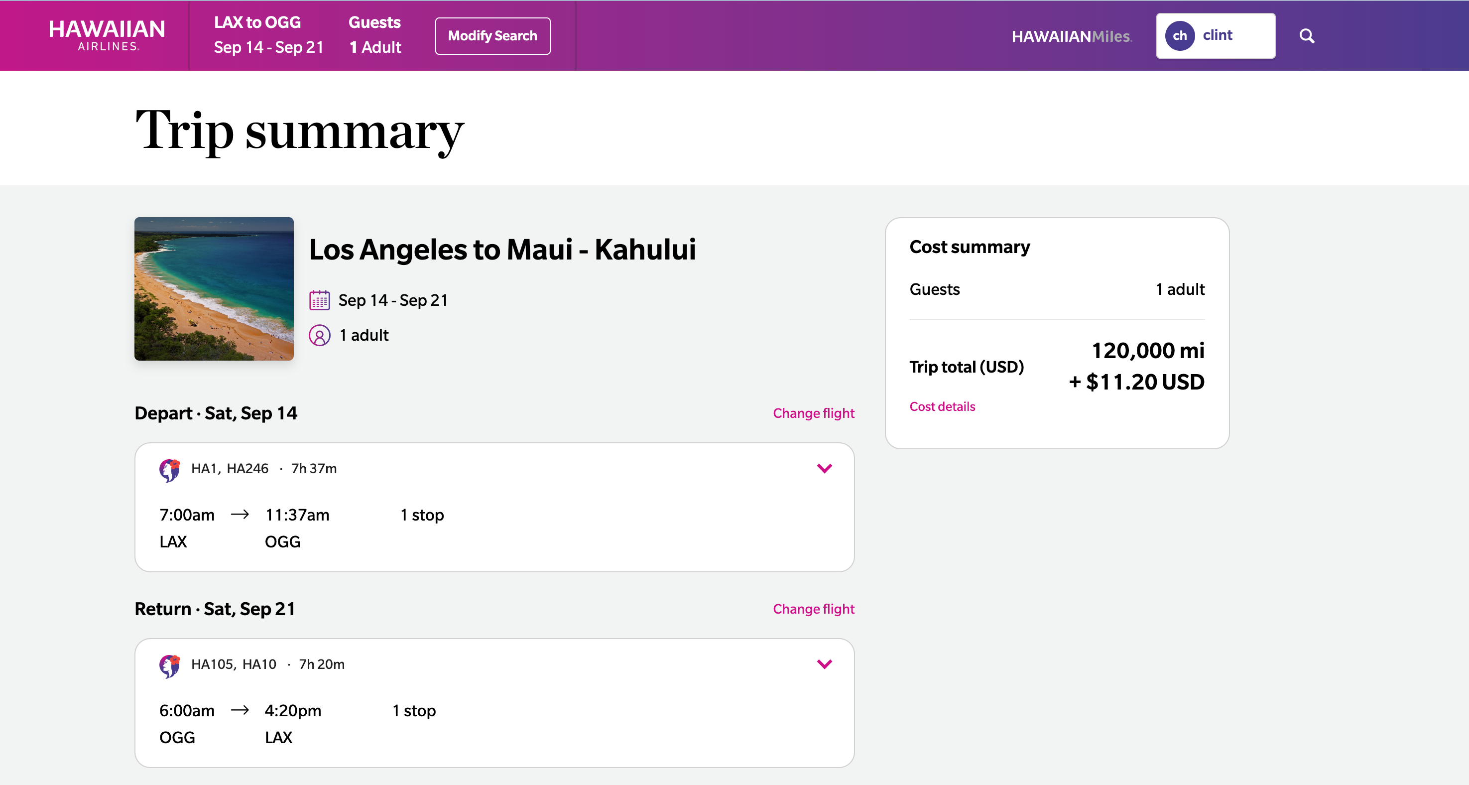Open the search icon in the header
Viewport: 1469px width, 785px height.
(x=1307, y=35)
